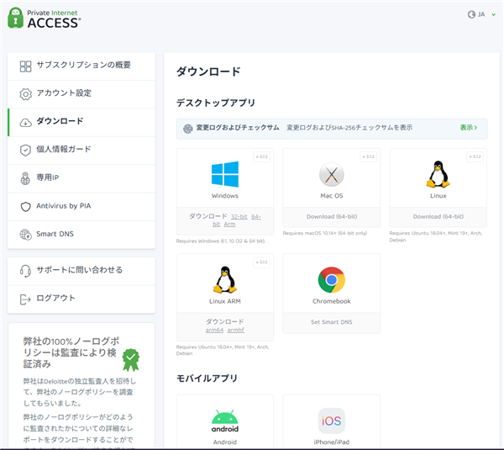The height and width of the screenshot is (450, 504).
Task: Click the Linux version badge
Action: (x=475, y=156)
